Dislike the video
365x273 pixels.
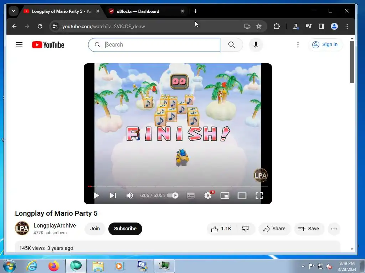246,229
